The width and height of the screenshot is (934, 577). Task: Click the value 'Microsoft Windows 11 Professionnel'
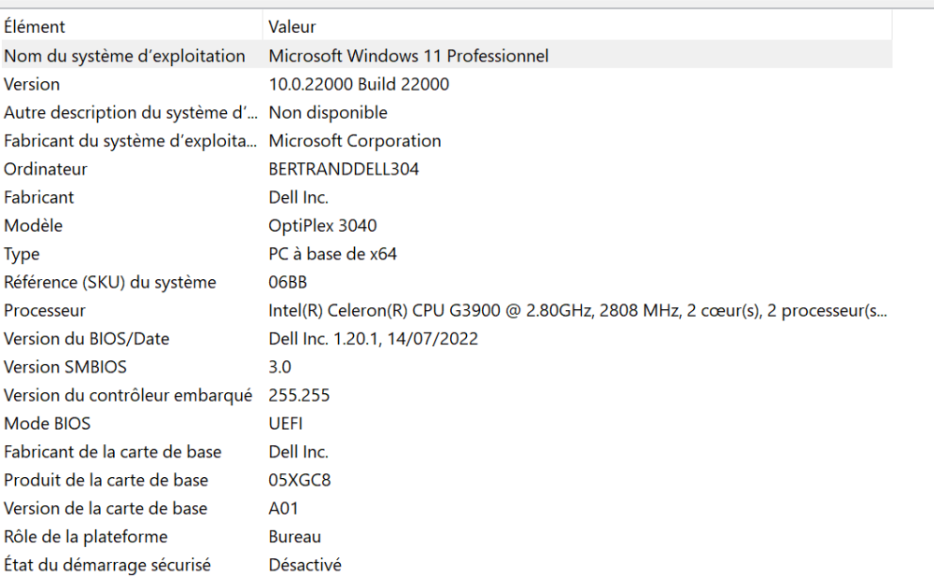408,56
